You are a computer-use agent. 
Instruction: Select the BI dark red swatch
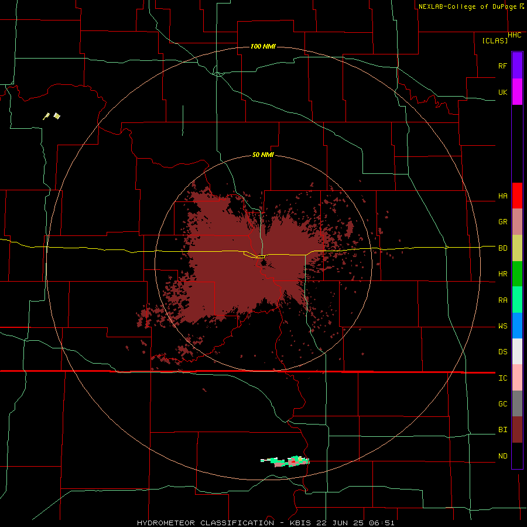517,430
